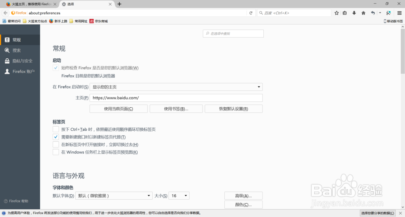Screen dimensions: 405x217
Task: Select 隐私与安全 in the sidebar
Action: pyautogui.click(x=20, y=61)
